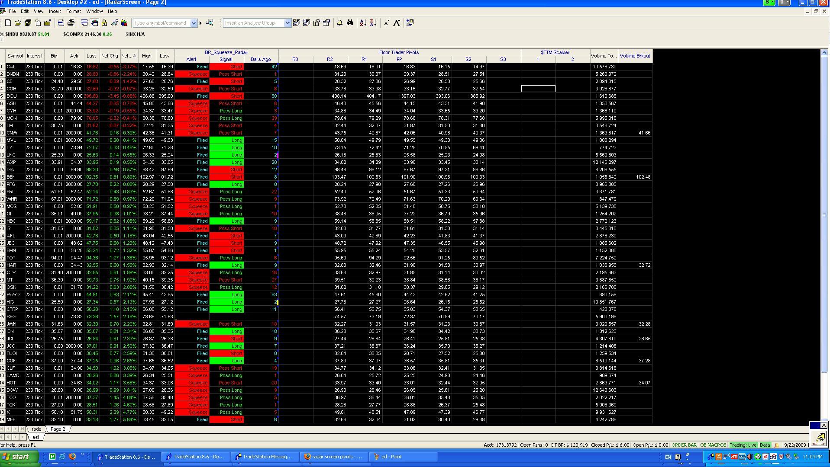Click the scroll up arrow of vertical scrollbar

point(824,52)
